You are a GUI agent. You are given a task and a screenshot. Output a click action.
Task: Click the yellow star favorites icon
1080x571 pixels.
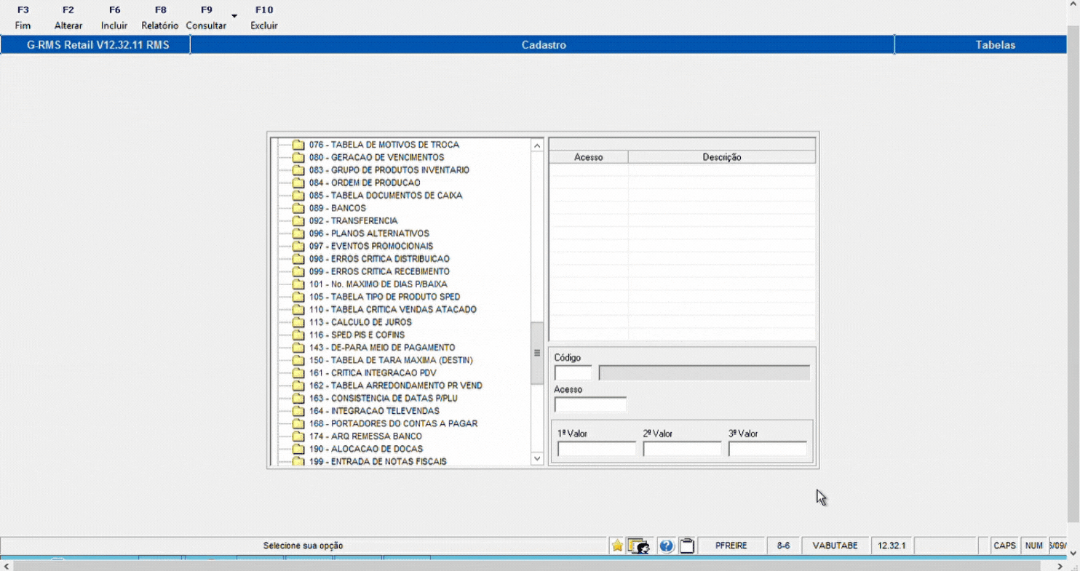[617, 546]
